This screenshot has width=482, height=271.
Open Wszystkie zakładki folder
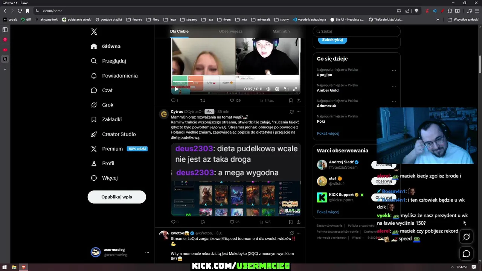[463, 20]
